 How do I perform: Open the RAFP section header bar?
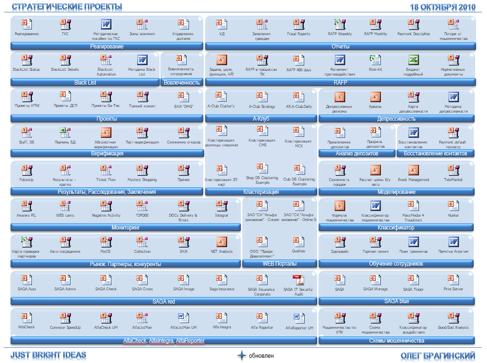[x=340, y=83]
